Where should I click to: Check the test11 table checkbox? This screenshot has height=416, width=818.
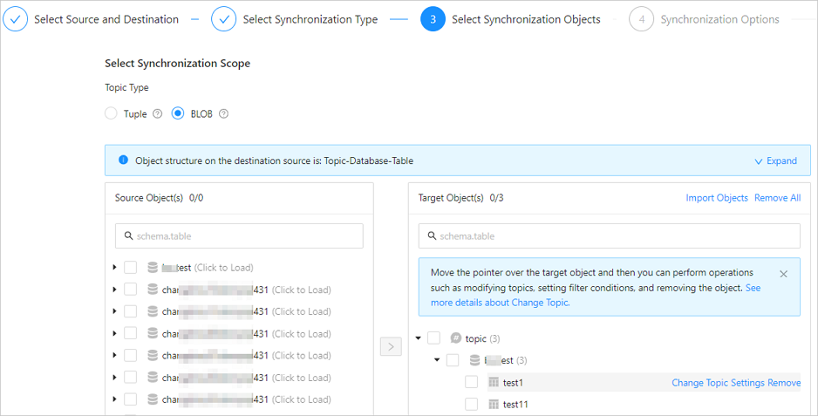[472, 405]
